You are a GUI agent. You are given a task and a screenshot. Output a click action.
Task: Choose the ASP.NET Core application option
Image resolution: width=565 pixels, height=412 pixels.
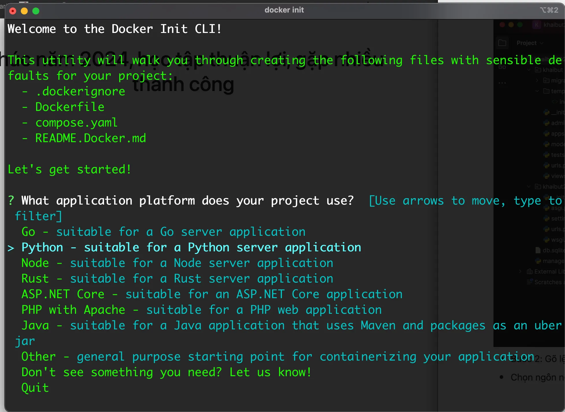click(x=212, y=294)
